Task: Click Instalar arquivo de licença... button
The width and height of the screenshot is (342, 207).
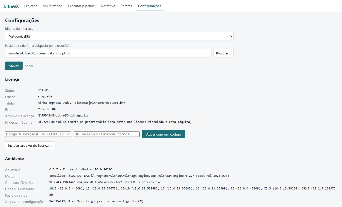Action: 29,145
